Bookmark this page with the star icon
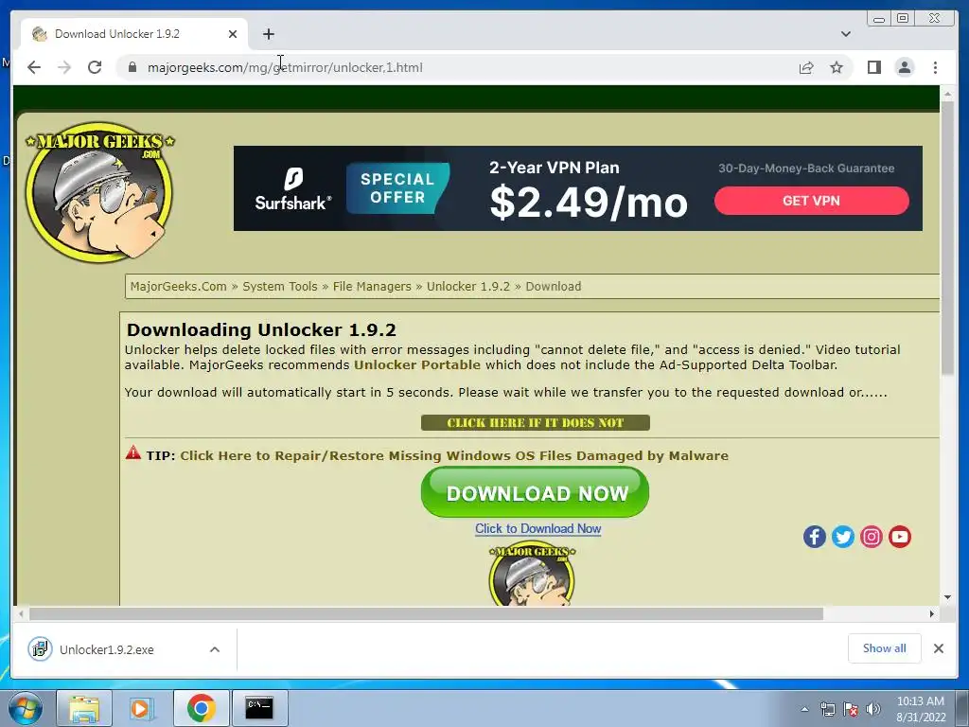Viewport: 969px width, 727px height. click(x=837, y=67)
